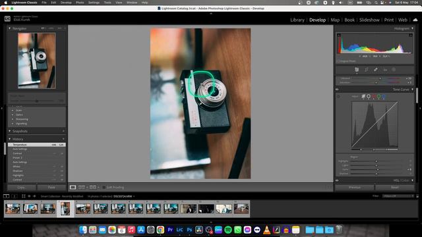
Task: Clear History with the X icon
Action: point(63,139)
